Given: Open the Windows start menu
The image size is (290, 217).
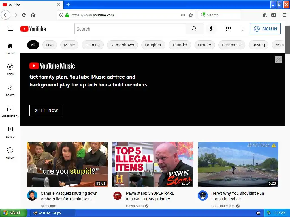Looking at the screenshot, I should [14, 213].
